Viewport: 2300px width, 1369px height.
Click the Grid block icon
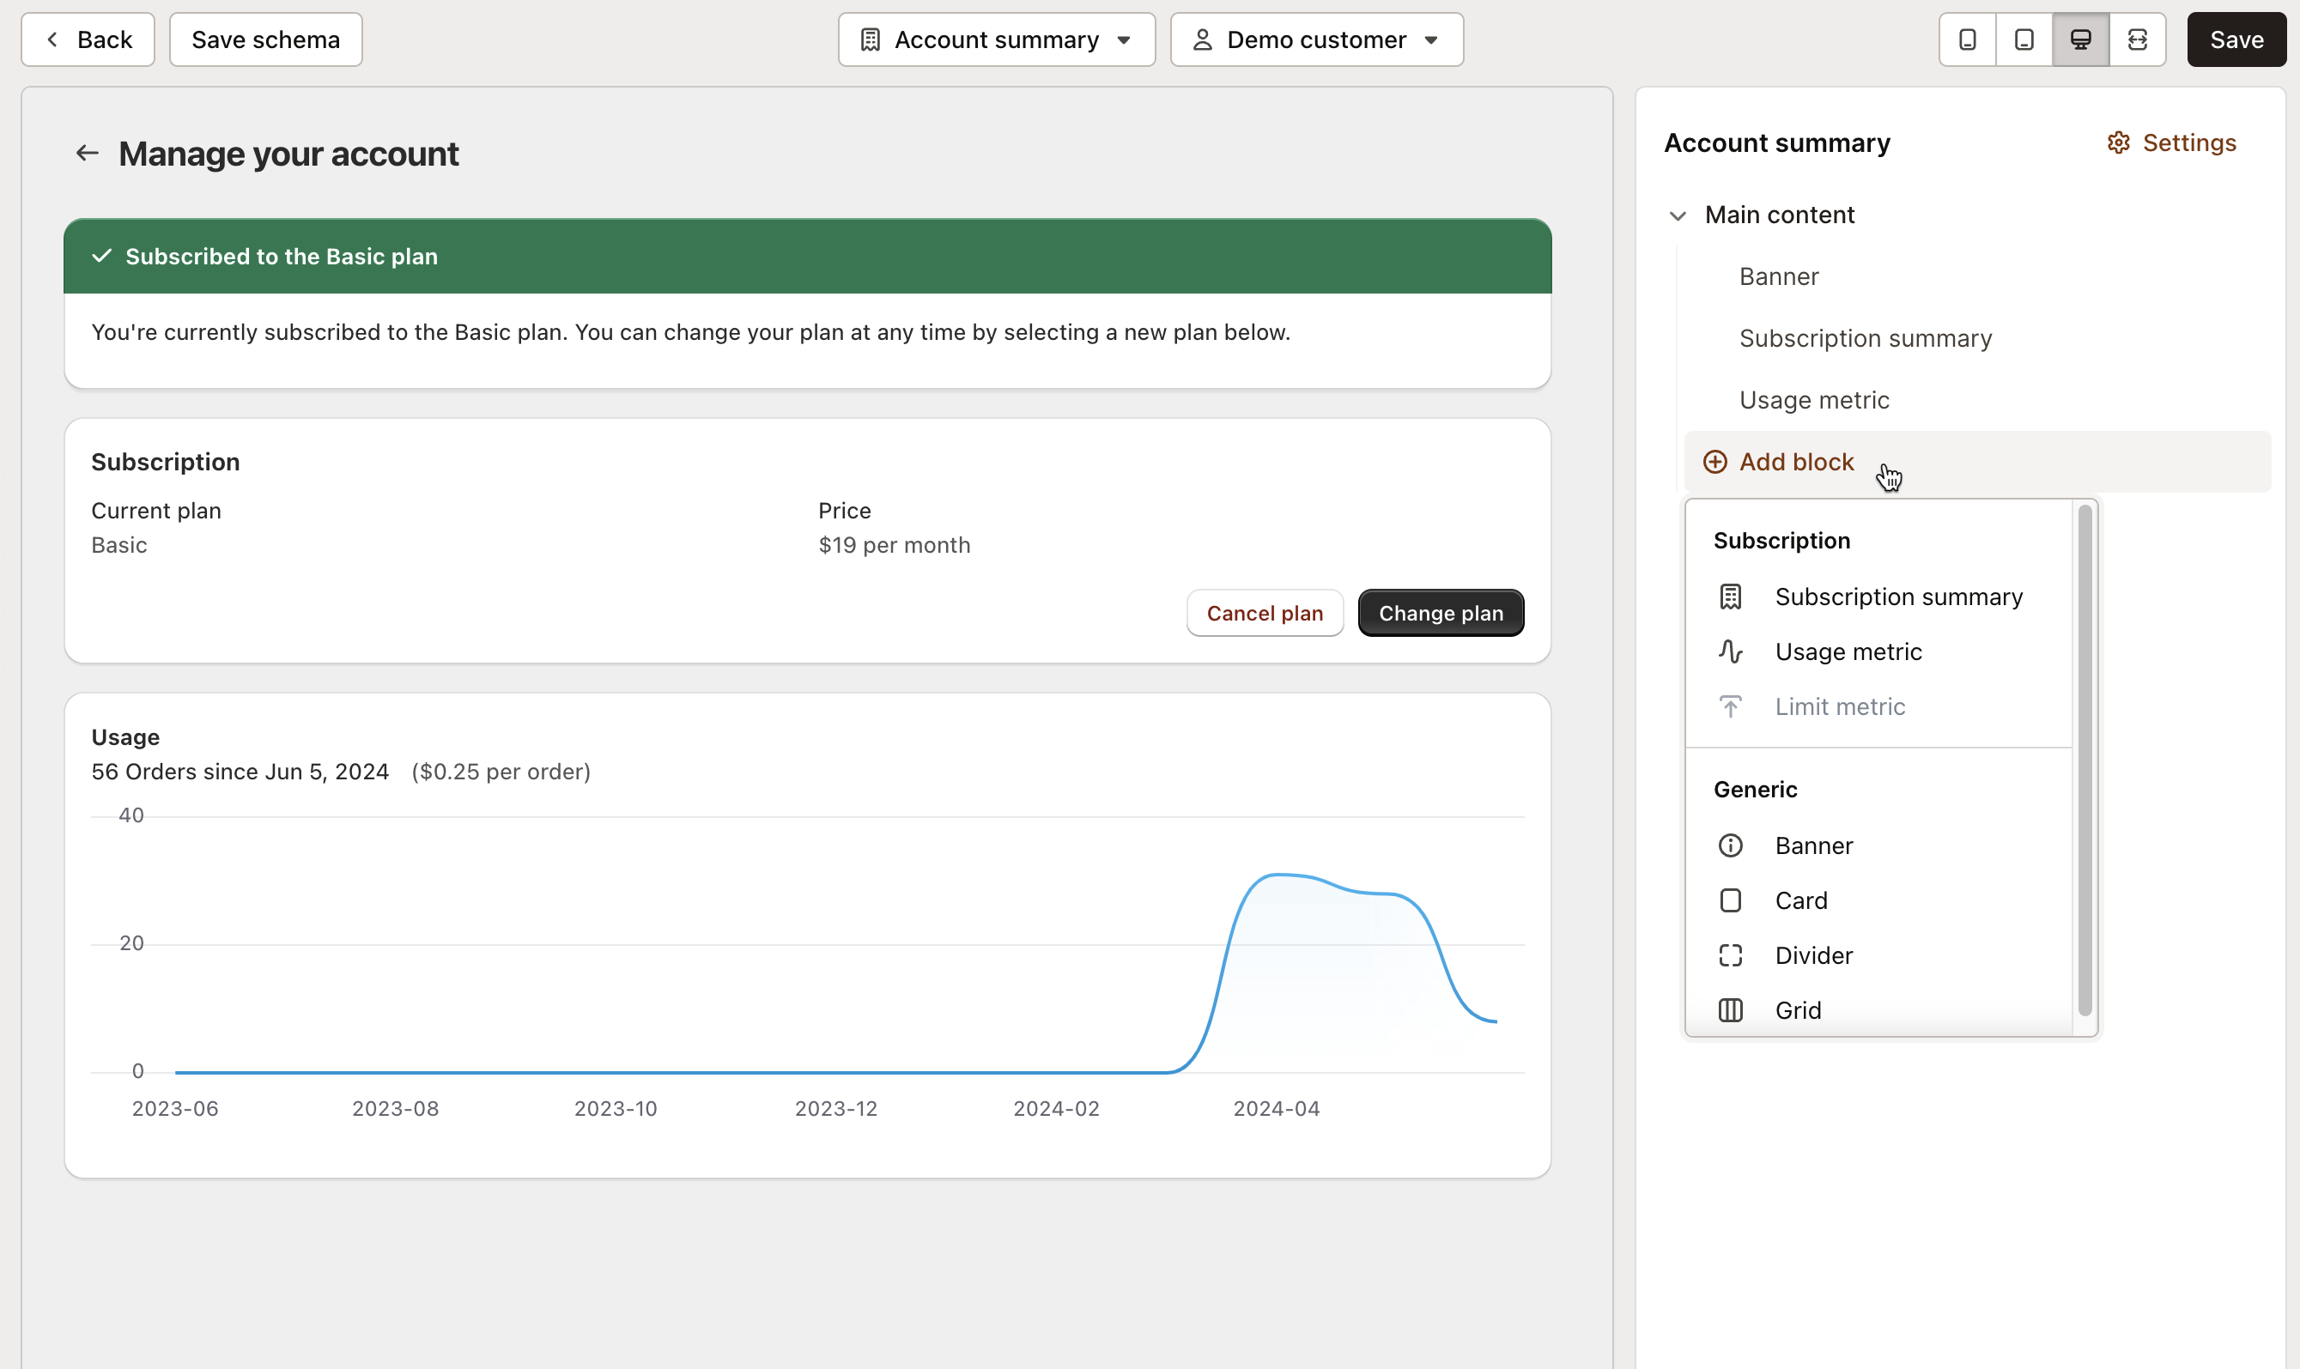click(x=1730, y=1009)
